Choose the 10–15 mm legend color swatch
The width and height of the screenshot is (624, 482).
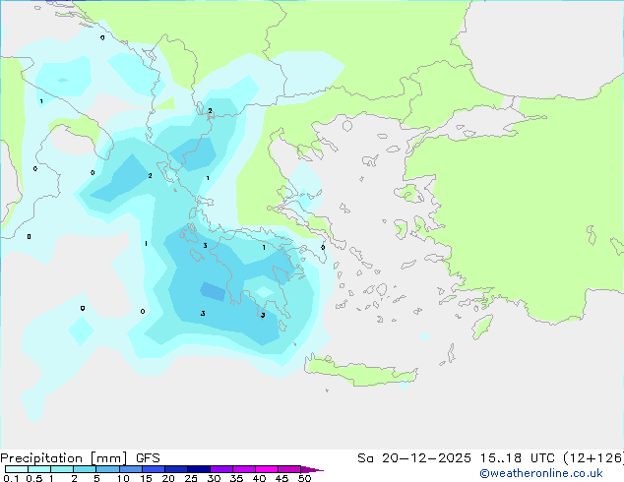130,469
